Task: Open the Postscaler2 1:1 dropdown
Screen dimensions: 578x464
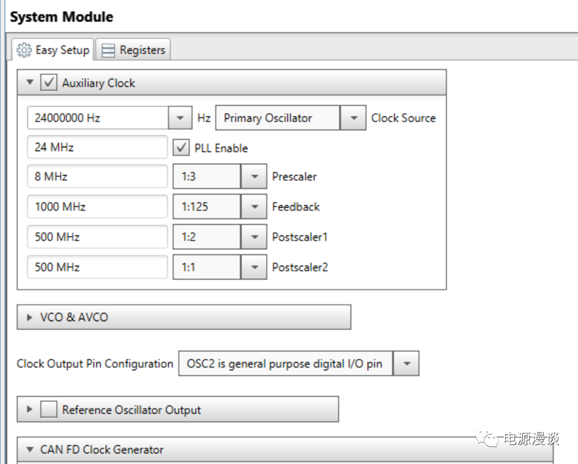Action: (254, 267)
